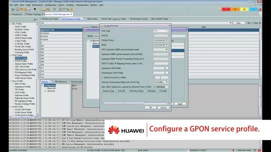The width and height of the screenshot is (271, 152).
Task: Select ADSL Profile in the navigation tree
Action: 20,27
